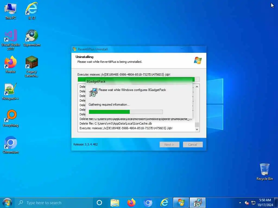The image size is (278, 208).
Task: Click the Windows flag logo in uninstaller header
Action: pyautogui.click(x=198, y=60)
